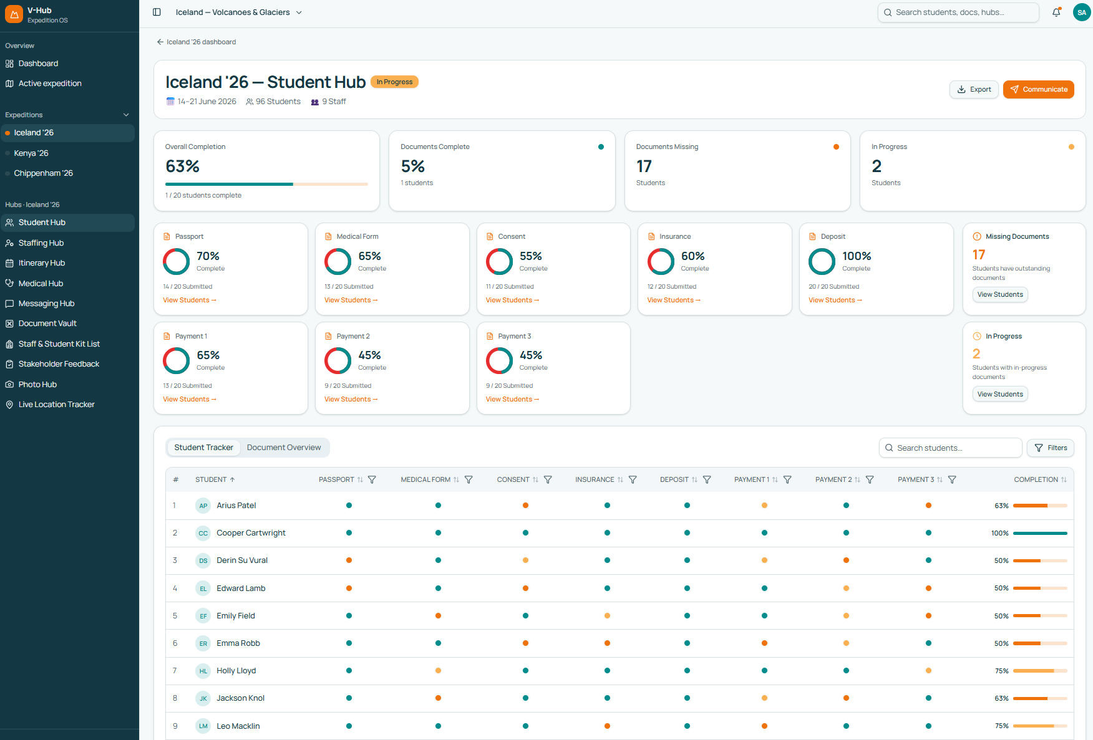
Task: Filter the Payment 3 column
Action: [x=952, y=480]
